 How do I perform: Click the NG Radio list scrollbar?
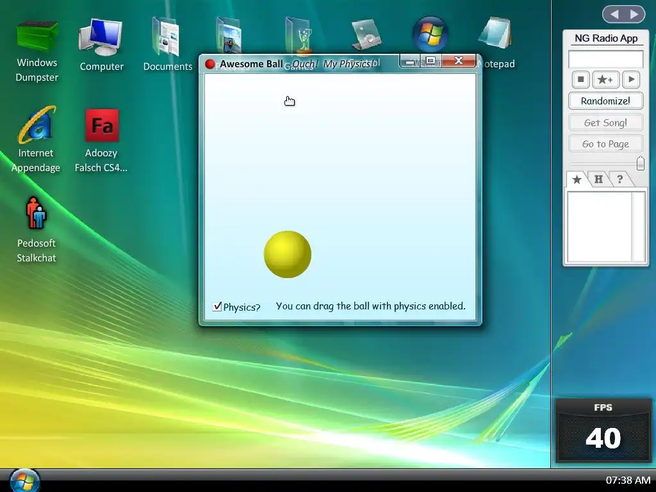point(638,226)
